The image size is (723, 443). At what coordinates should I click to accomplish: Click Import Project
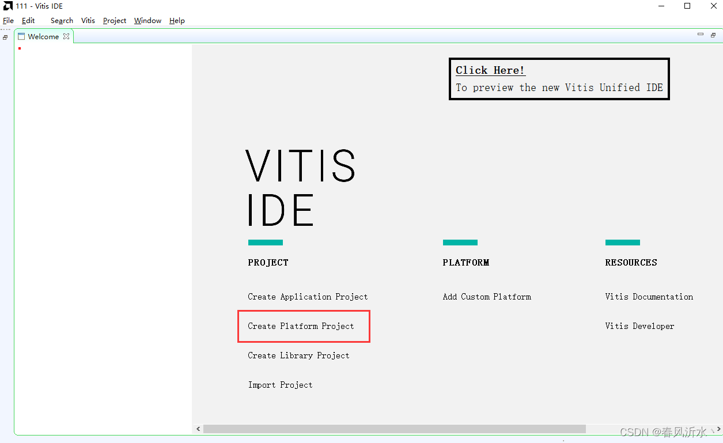[280, 385]
